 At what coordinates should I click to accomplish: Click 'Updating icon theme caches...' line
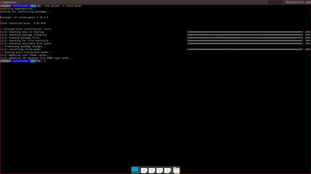26,55
